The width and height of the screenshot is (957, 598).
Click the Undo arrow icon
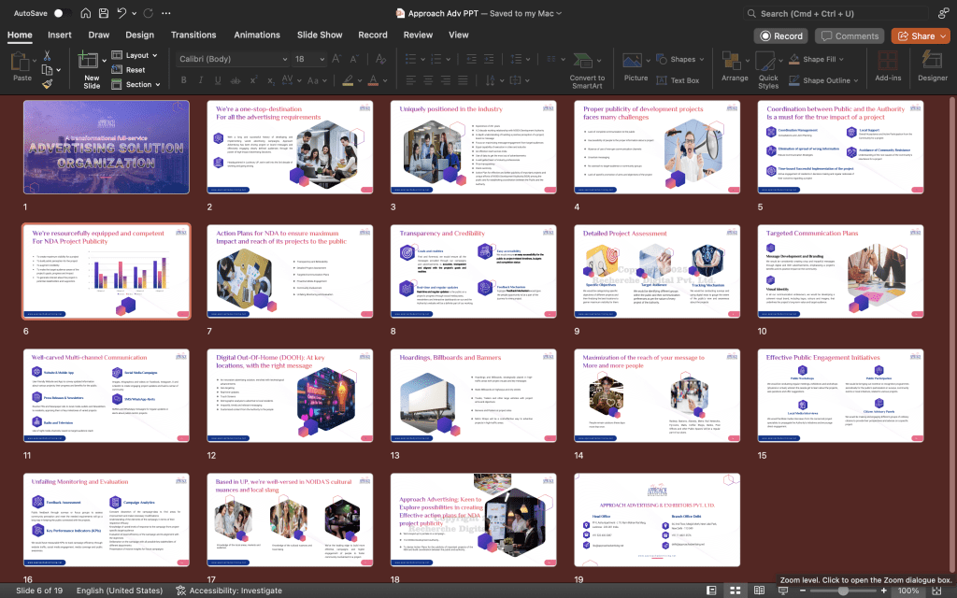coord(122,13)
